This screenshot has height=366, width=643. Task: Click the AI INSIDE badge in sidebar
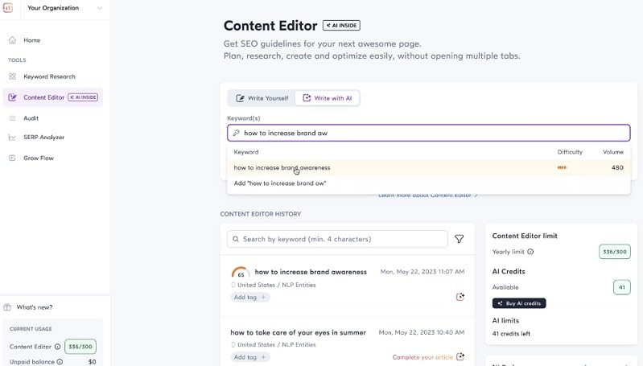83,97
